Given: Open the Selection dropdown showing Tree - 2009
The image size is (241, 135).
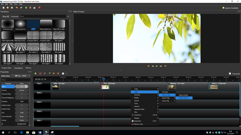Looking at the screenshot, I should coord(21,76).
